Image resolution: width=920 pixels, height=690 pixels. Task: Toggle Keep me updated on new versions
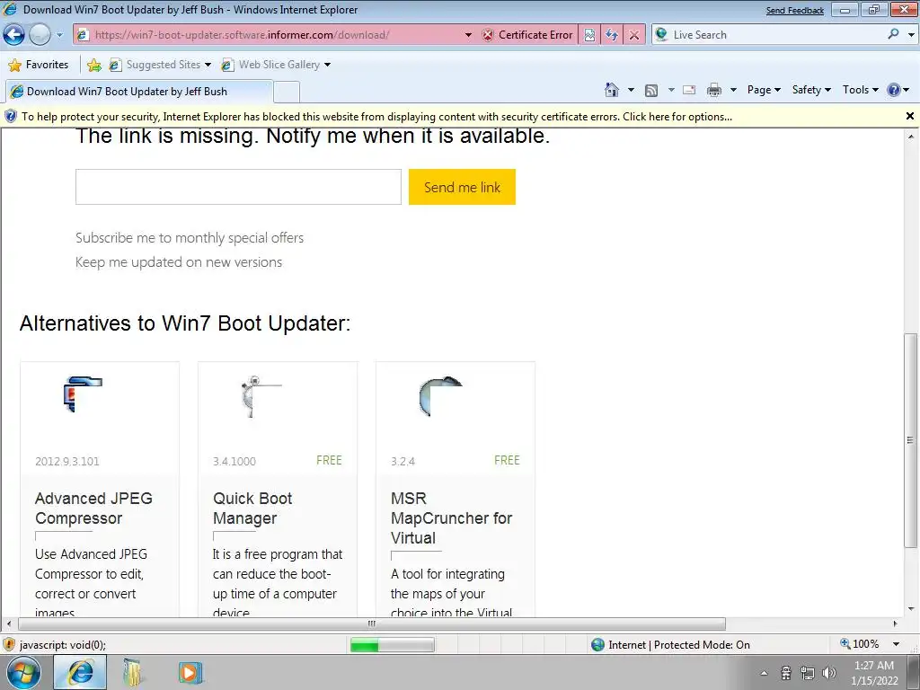tap(179, 262)
